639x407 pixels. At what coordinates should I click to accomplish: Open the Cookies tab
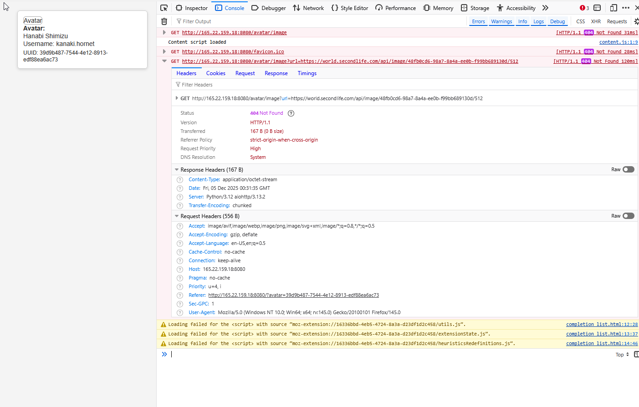click(215, 73)
